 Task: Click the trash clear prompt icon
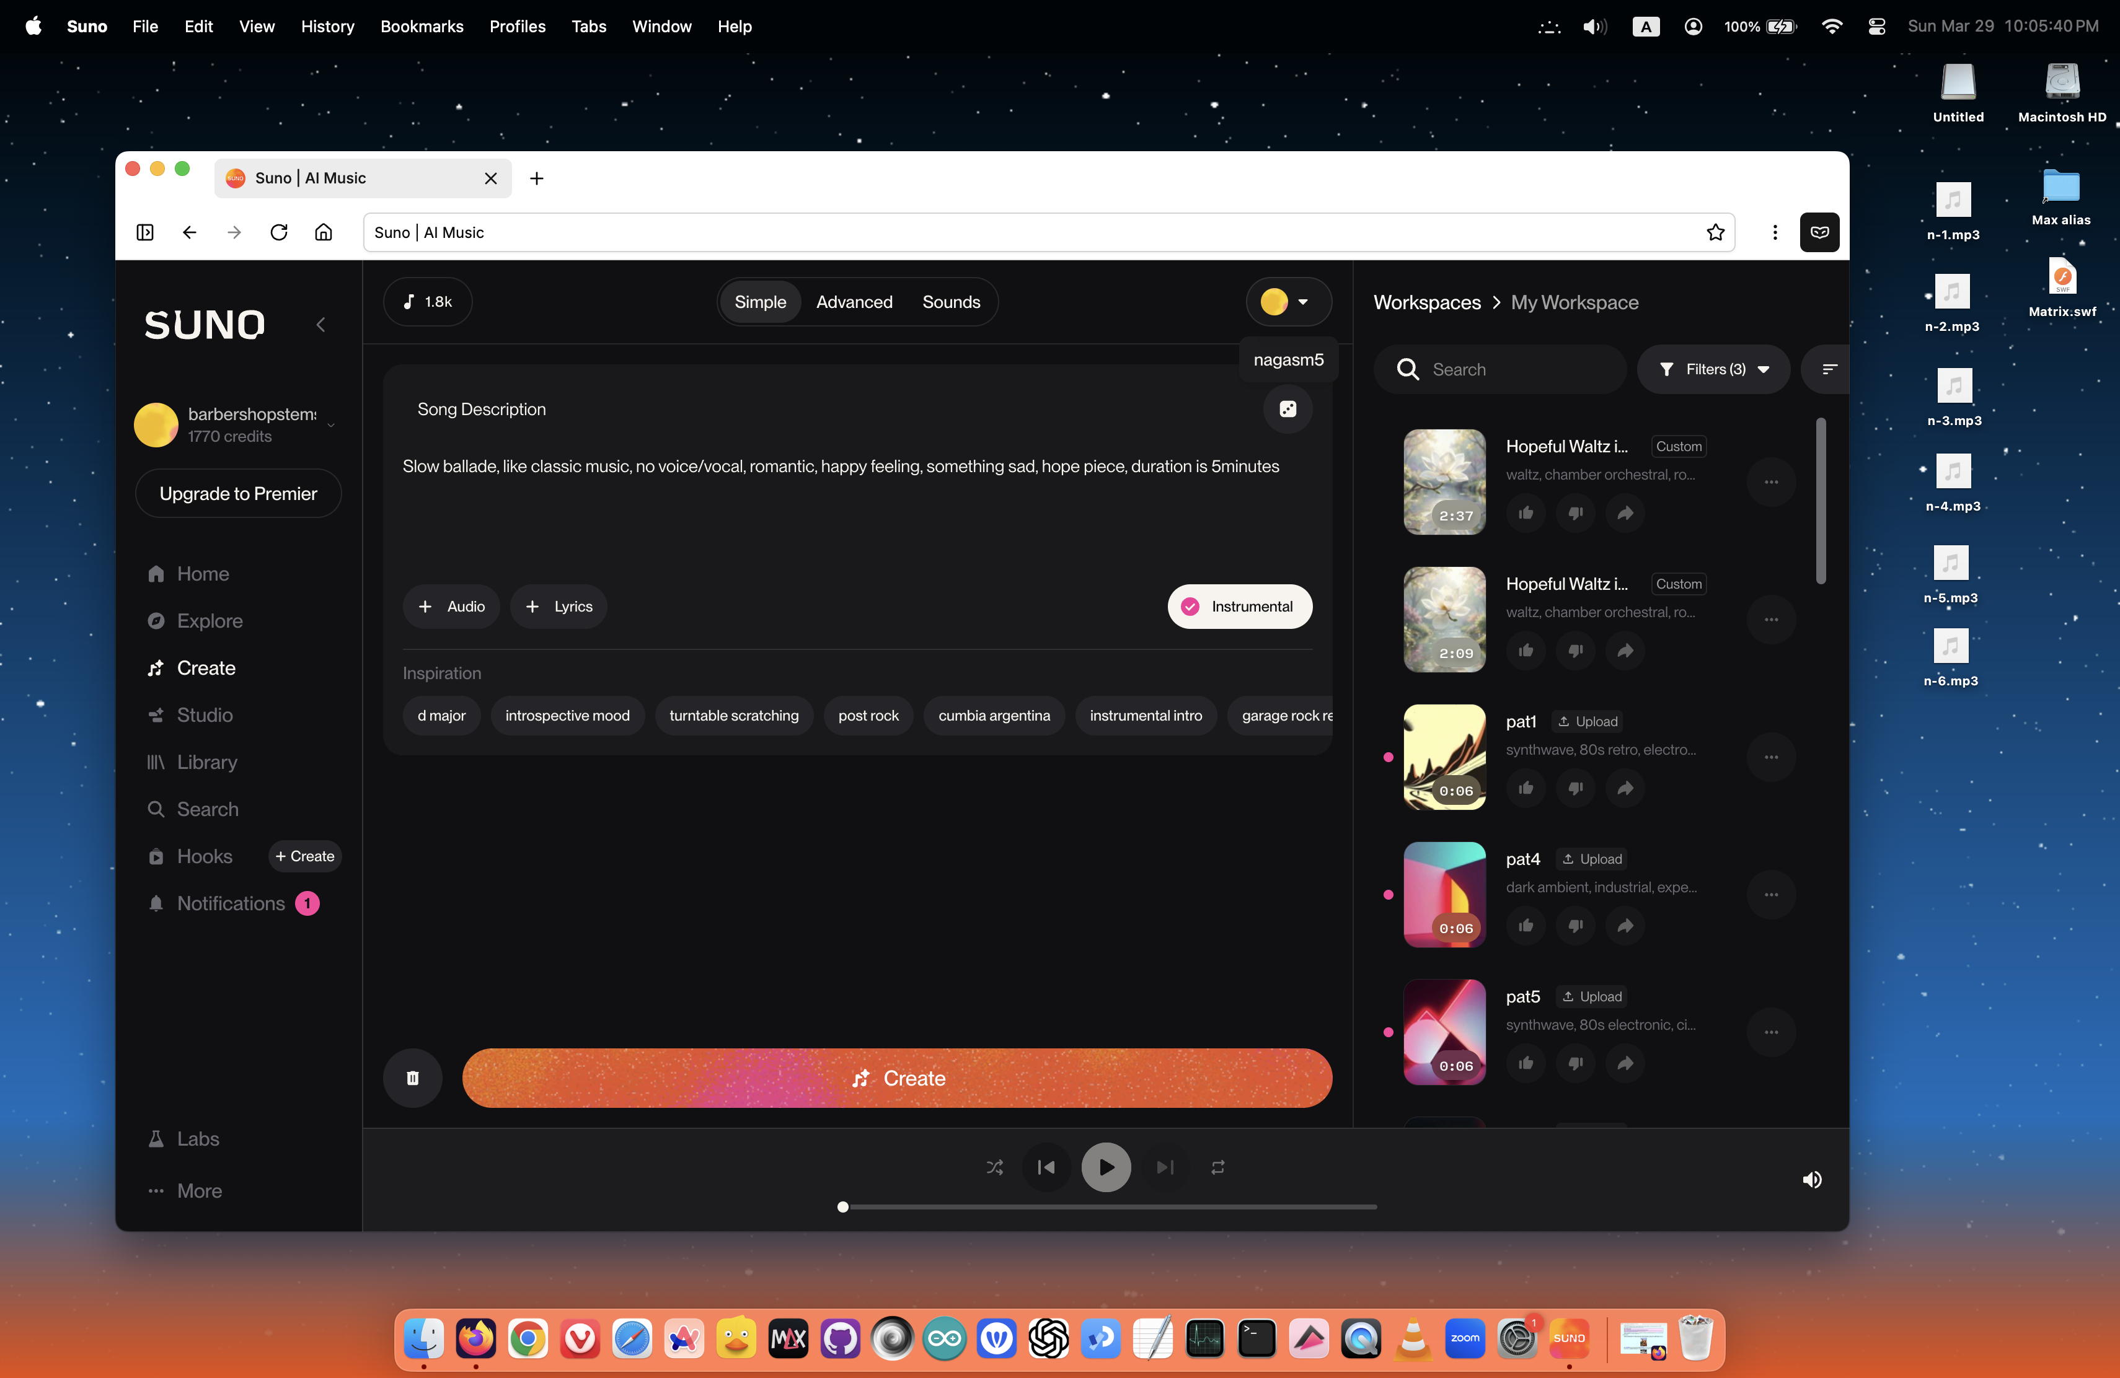(412, 1078)
